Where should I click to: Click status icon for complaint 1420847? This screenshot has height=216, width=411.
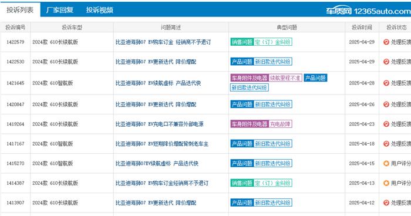pos(386,104)
